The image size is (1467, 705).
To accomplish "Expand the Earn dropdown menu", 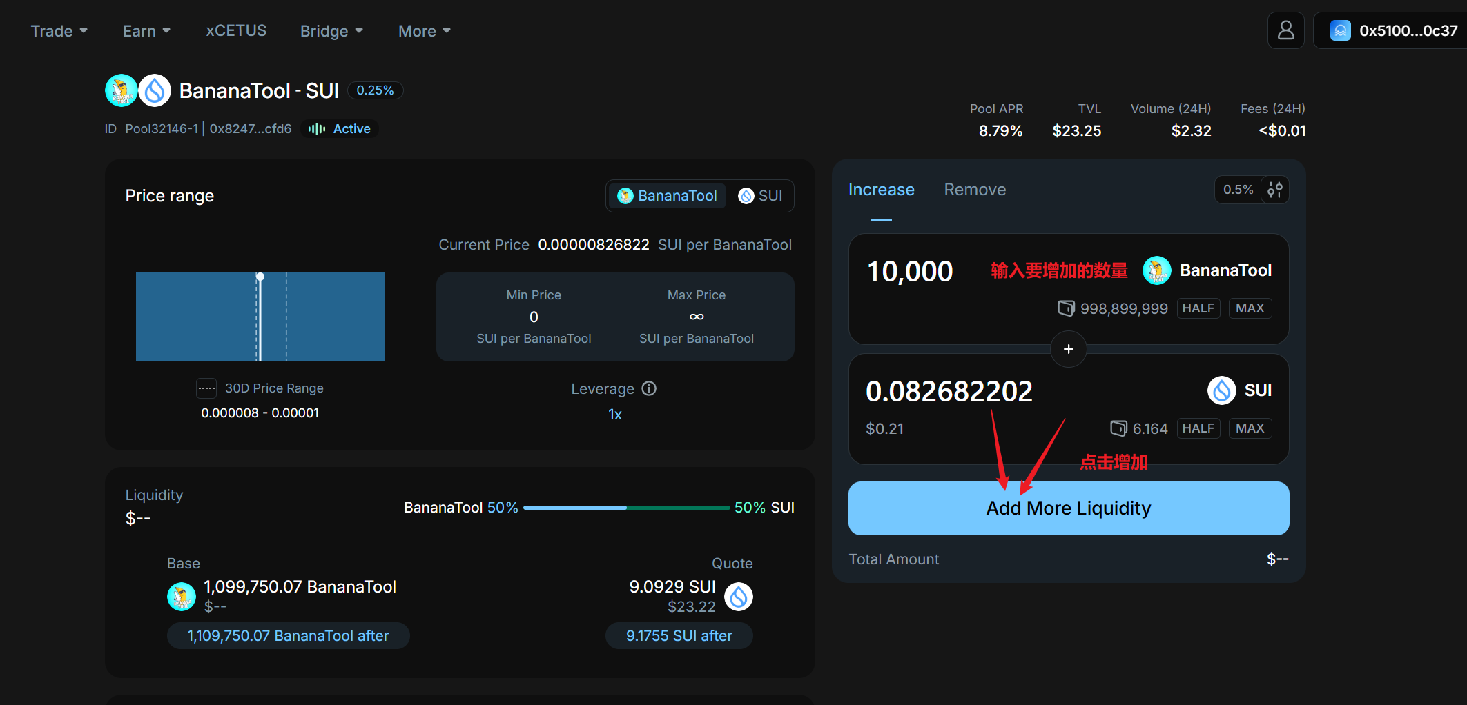I will pyautogui.click(x=146, y=31).
